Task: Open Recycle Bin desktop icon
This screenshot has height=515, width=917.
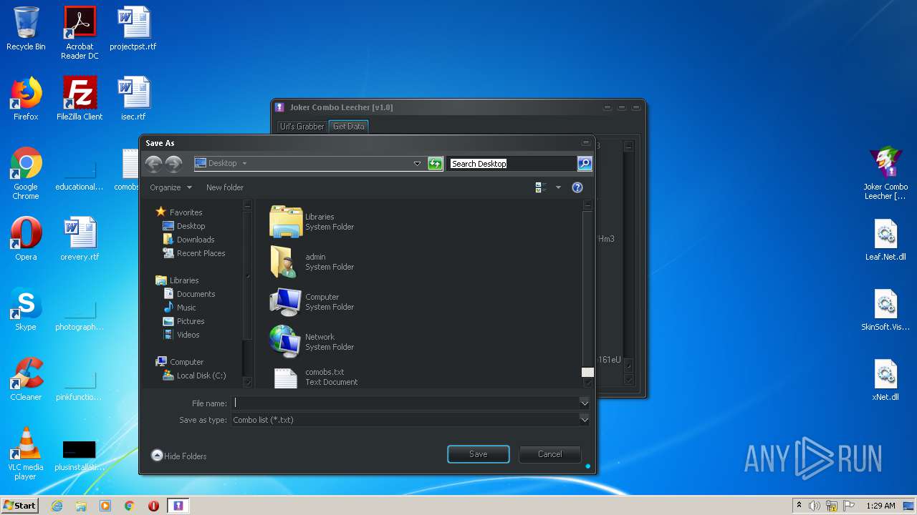Action: (x=26, y=29)
